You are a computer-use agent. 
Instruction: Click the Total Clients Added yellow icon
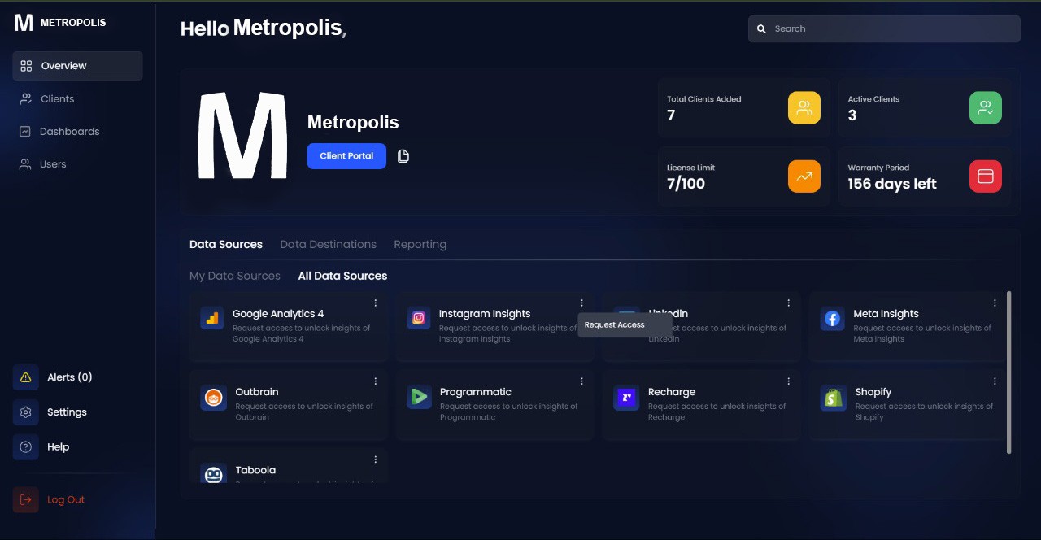coord(804,107)
